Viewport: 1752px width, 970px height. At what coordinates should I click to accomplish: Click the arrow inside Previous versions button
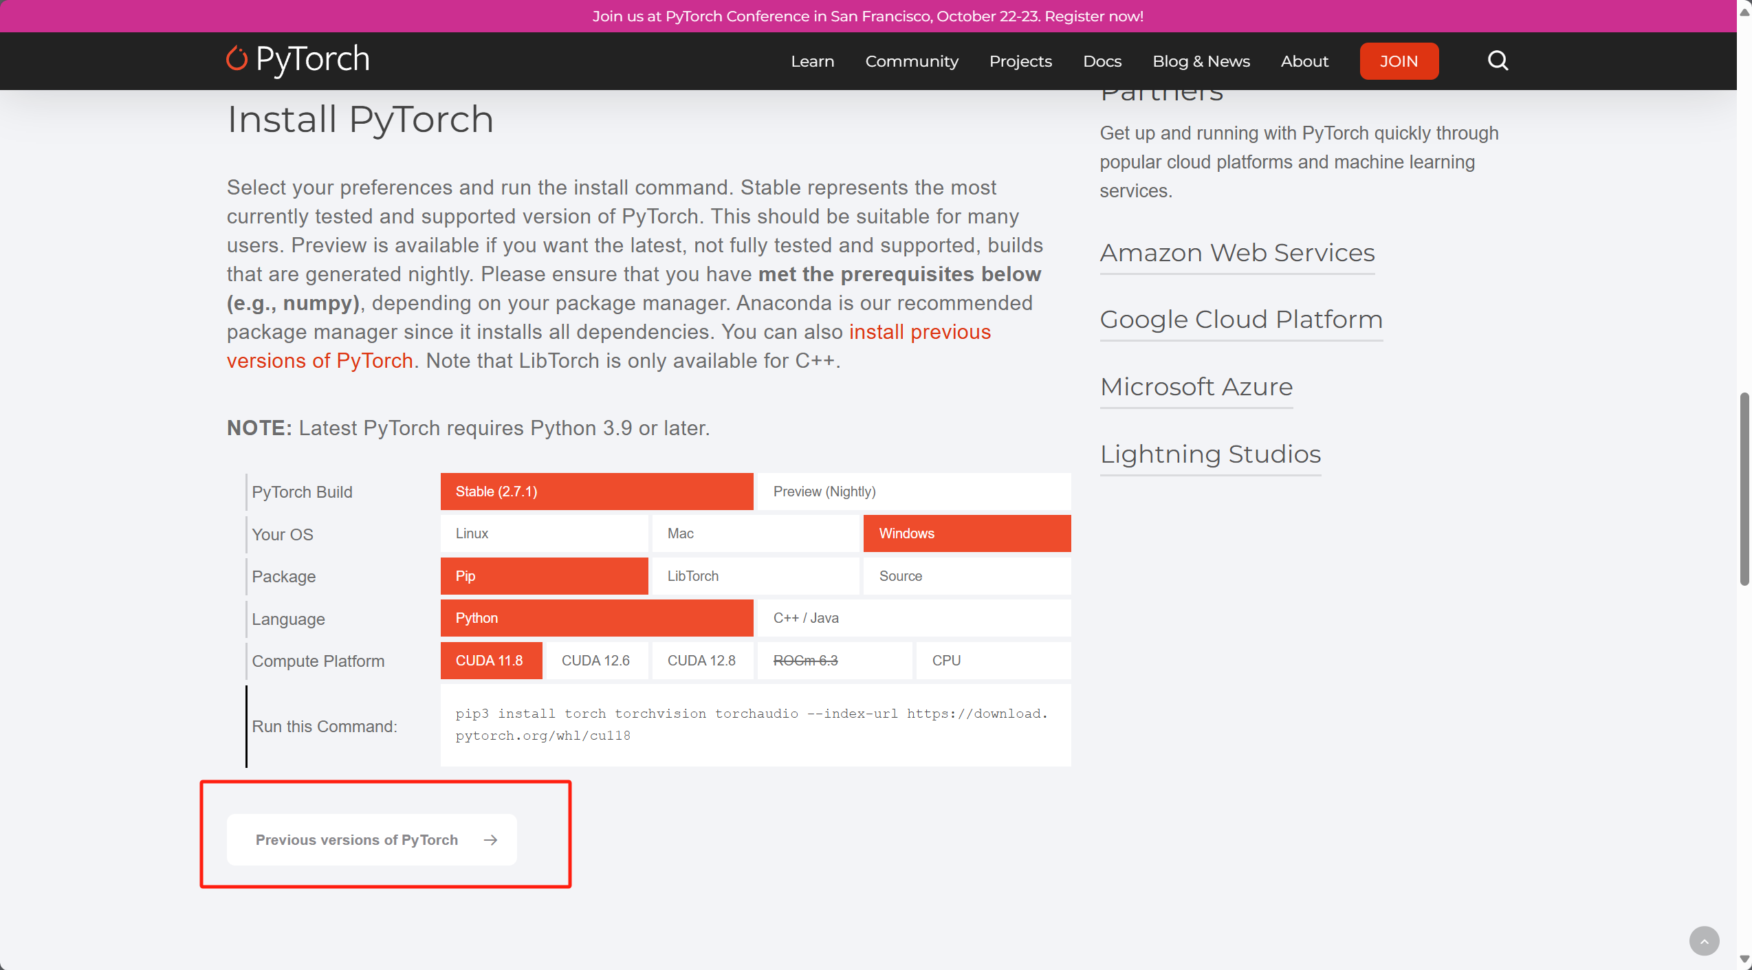(x=491, y=839)
